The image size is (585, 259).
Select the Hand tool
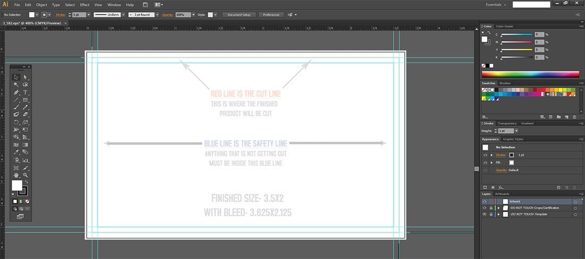pyautogui.click(x=16, y=175)
